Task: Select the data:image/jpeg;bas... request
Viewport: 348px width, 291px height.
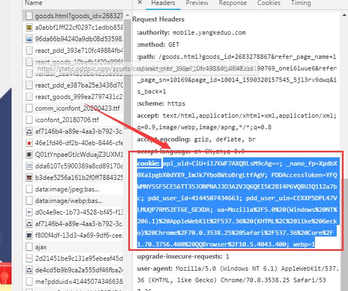Action: (73, 189)
